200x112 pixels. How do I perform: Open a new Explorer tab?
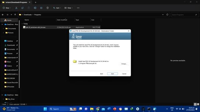point(36,2)
